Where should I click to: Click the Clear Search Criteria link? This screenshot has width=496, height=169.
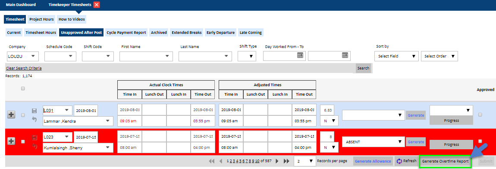[24, 68]
